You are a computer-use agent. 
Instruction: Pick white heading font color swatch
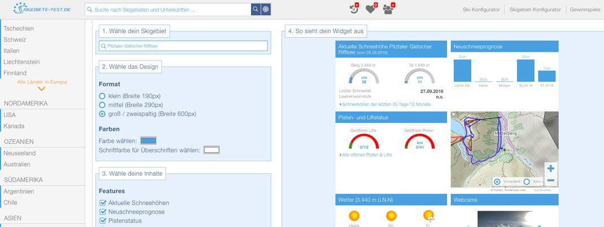point(212,150)
